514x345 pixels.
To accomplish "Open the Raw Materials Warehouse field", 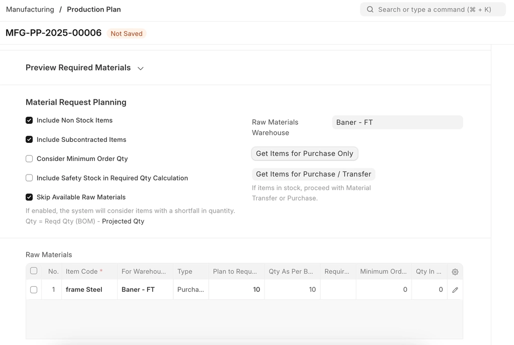I will tap(397, 122).
